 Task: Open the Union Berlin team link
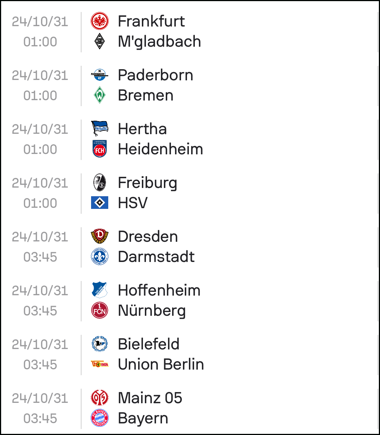pos(161,364)
